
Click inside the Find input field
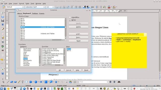tap(93, 82)
